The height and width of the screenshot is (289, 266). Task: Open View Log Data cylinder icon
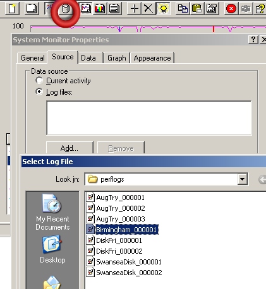[x=66, y=9]
